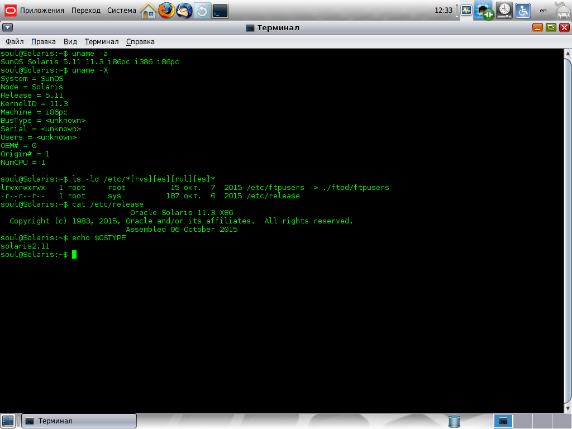Click the 'NumCPU = 1' line
The width and height of the screenshot is (572, 429).
click(22, 163)
